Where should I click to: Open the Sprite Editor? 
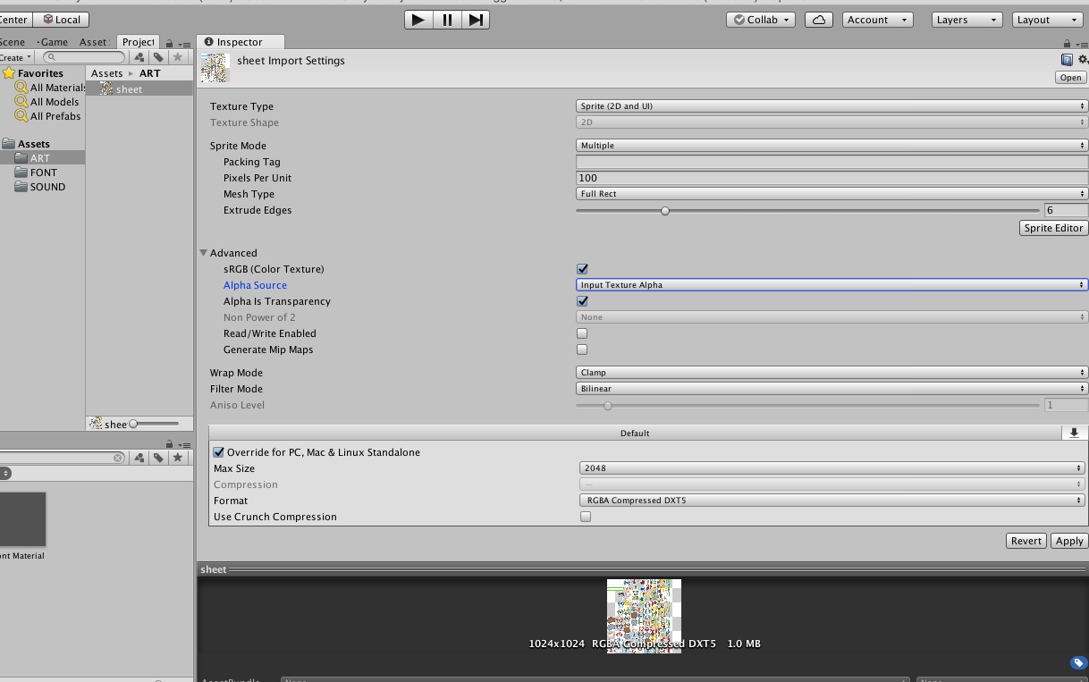(x=1053, y=227)
